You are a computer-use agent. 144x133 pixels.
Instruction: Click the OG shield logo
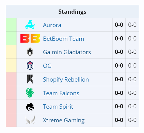coord(30,65)
